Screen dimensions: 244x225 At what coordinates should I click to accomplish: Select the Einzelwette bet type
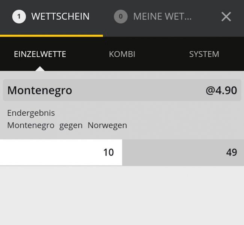coord(40,54)
